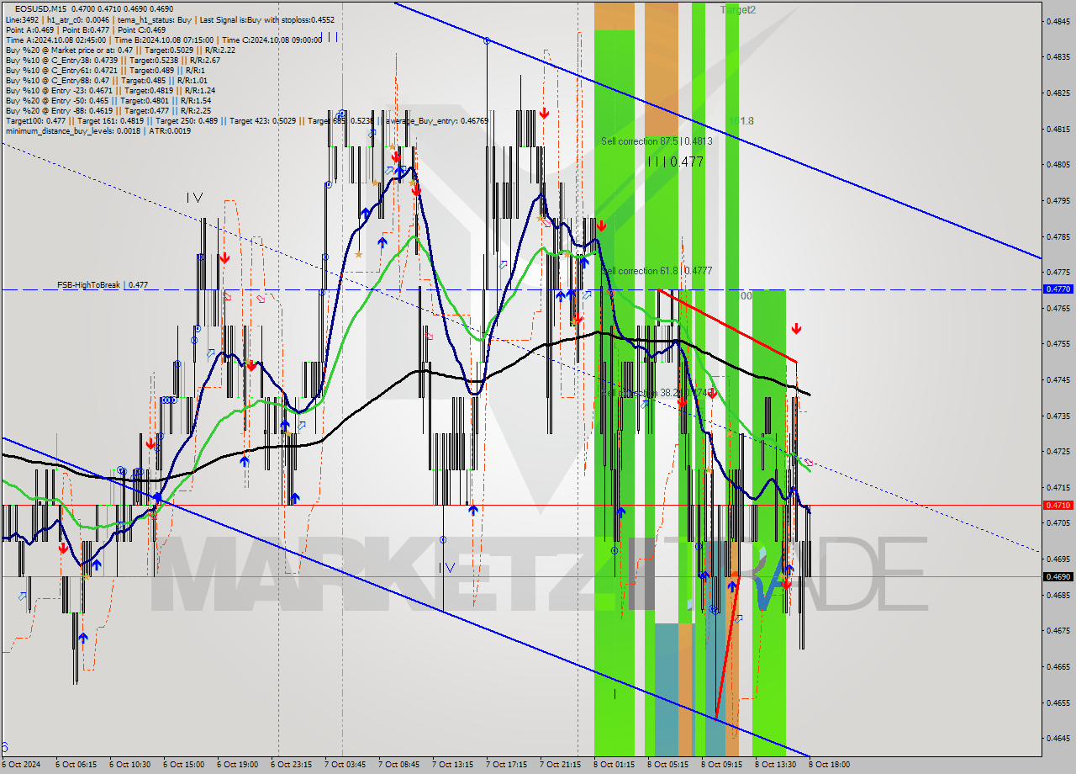
Task: Click the 'FSB-HighToBreak | 0.477' label
Action: point(103,285)
